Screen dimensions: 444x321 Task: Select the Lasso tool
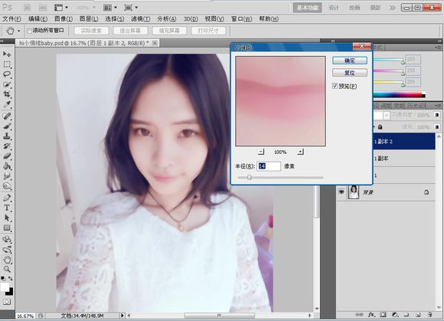pyautogui.click(x=7, y=74)
